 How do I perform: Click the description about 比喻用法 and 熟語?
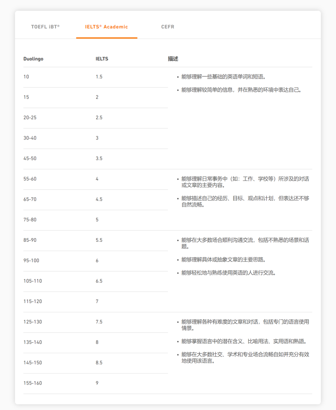(x=244, y=342)
